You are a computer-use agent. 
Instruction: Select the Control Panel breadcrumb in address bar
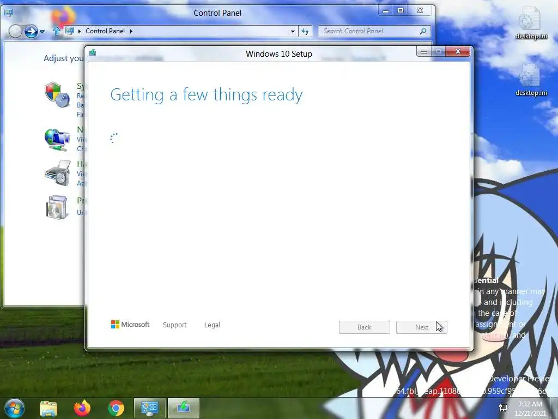(105, 31)
